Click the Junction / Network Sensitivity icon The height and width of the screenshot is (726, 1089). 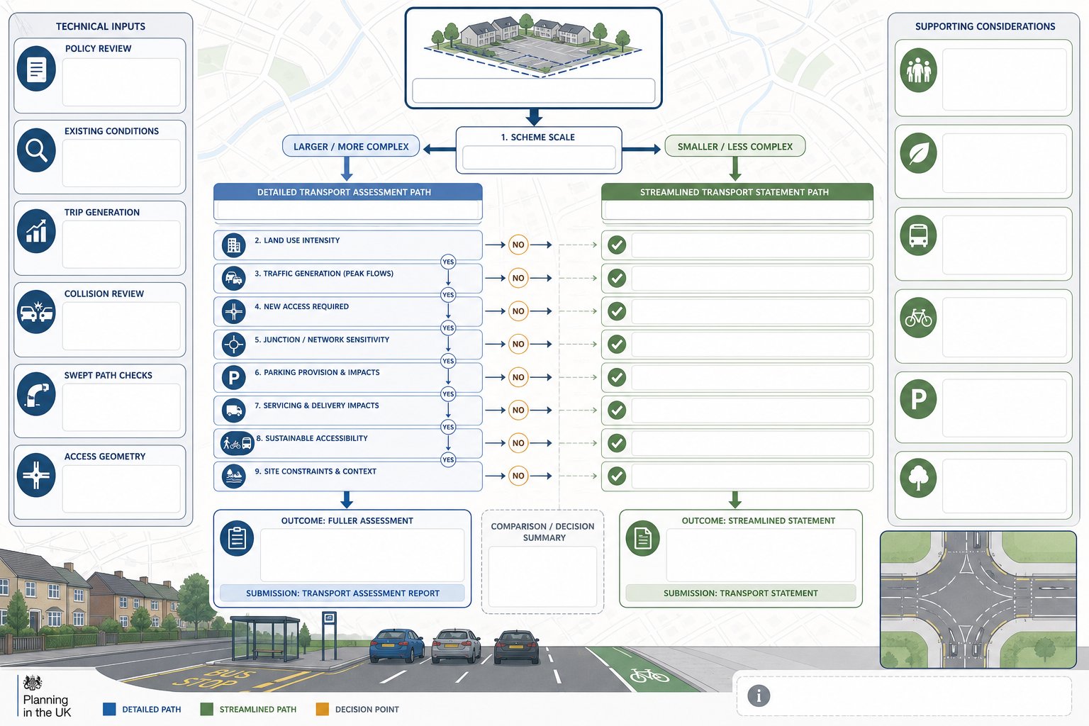tap(233, 345)
